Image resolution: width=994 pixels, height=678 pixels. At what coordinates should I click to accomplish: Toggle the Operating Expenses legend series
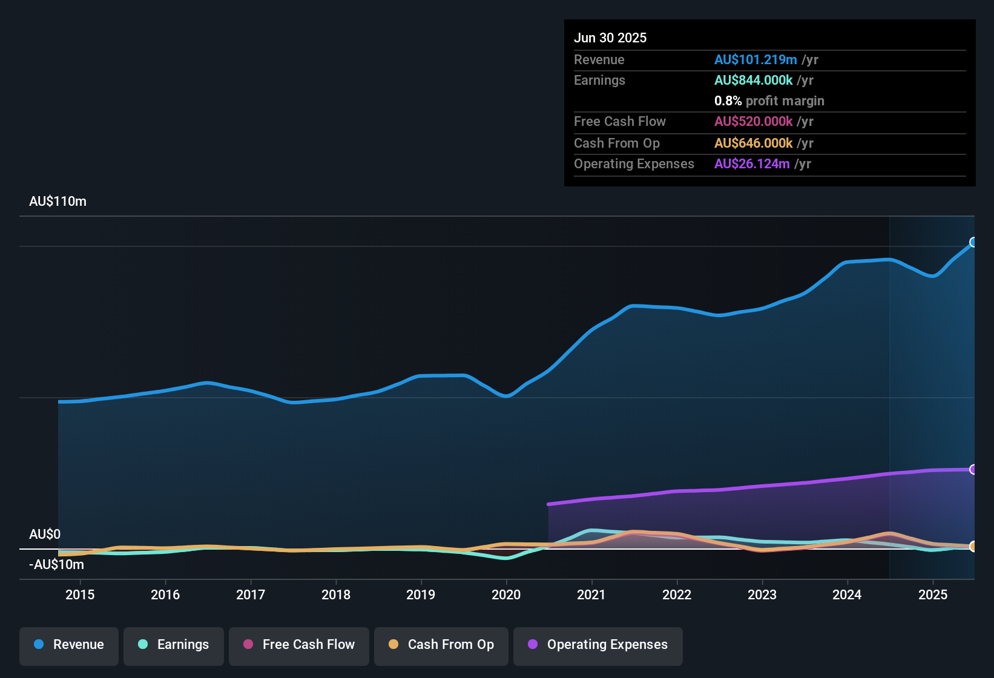pos(598,645)
